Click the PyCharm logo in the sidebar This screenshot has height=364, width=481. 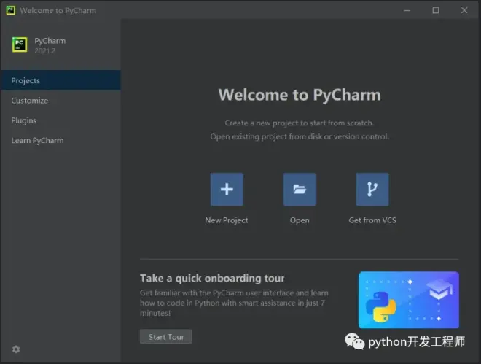20,44
